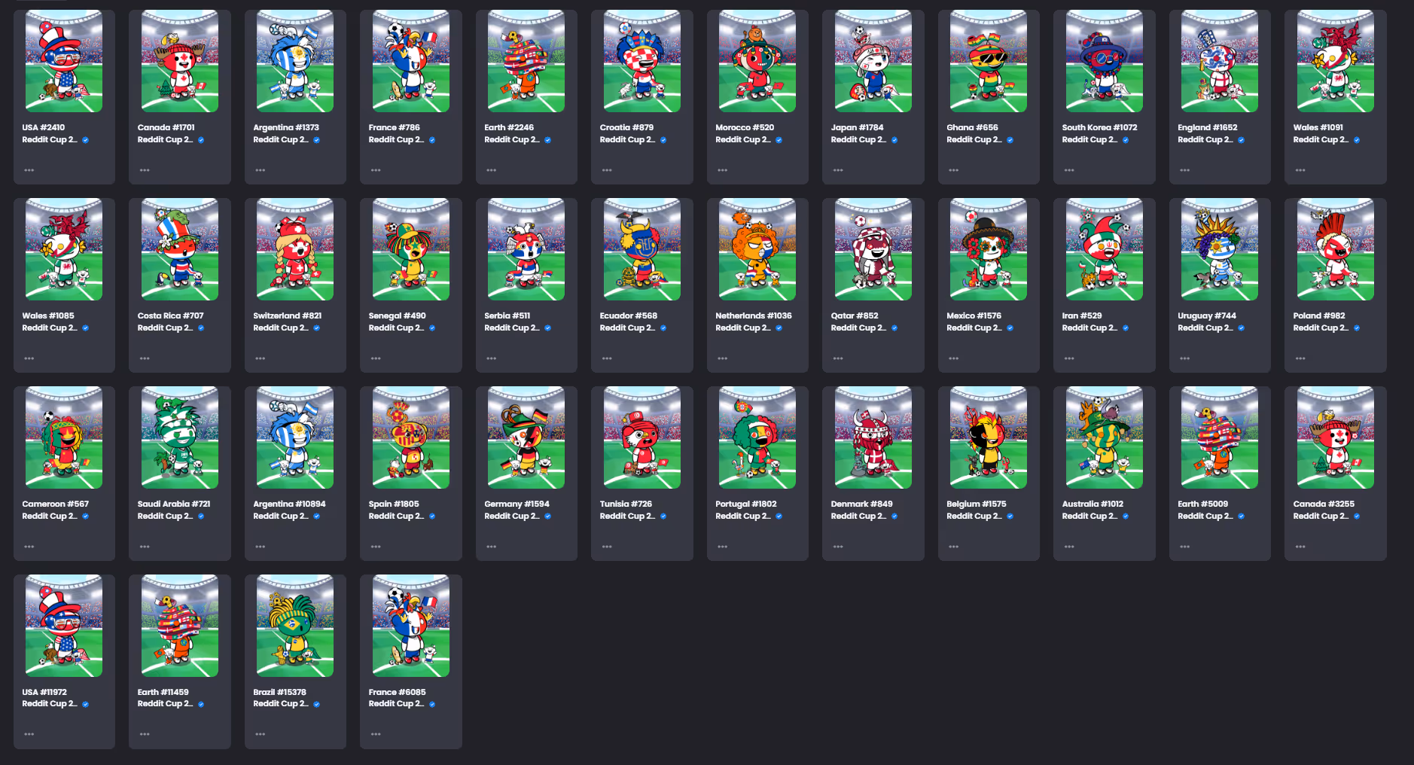View the Belgium #1575 avatar image
Screen dimensions: 1414x765
[988, 438]
